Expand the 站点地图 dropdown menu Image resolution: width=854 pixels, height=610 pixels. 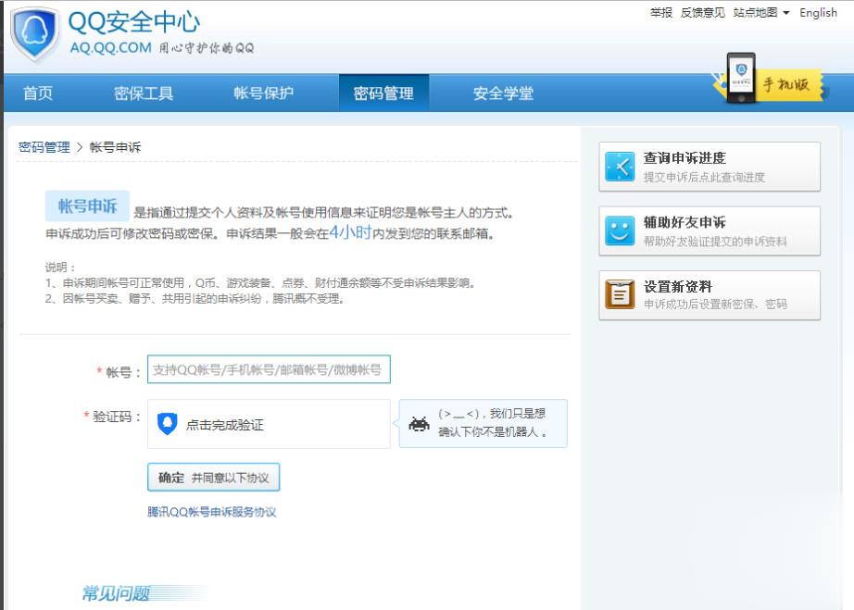[x=761, y=13]
